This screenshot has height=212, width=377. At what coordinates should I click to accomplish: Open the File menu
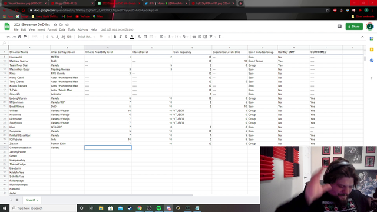coord(16,29)
